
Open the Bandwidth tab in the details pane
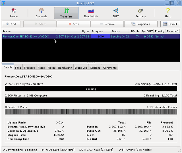pos(65,68)
